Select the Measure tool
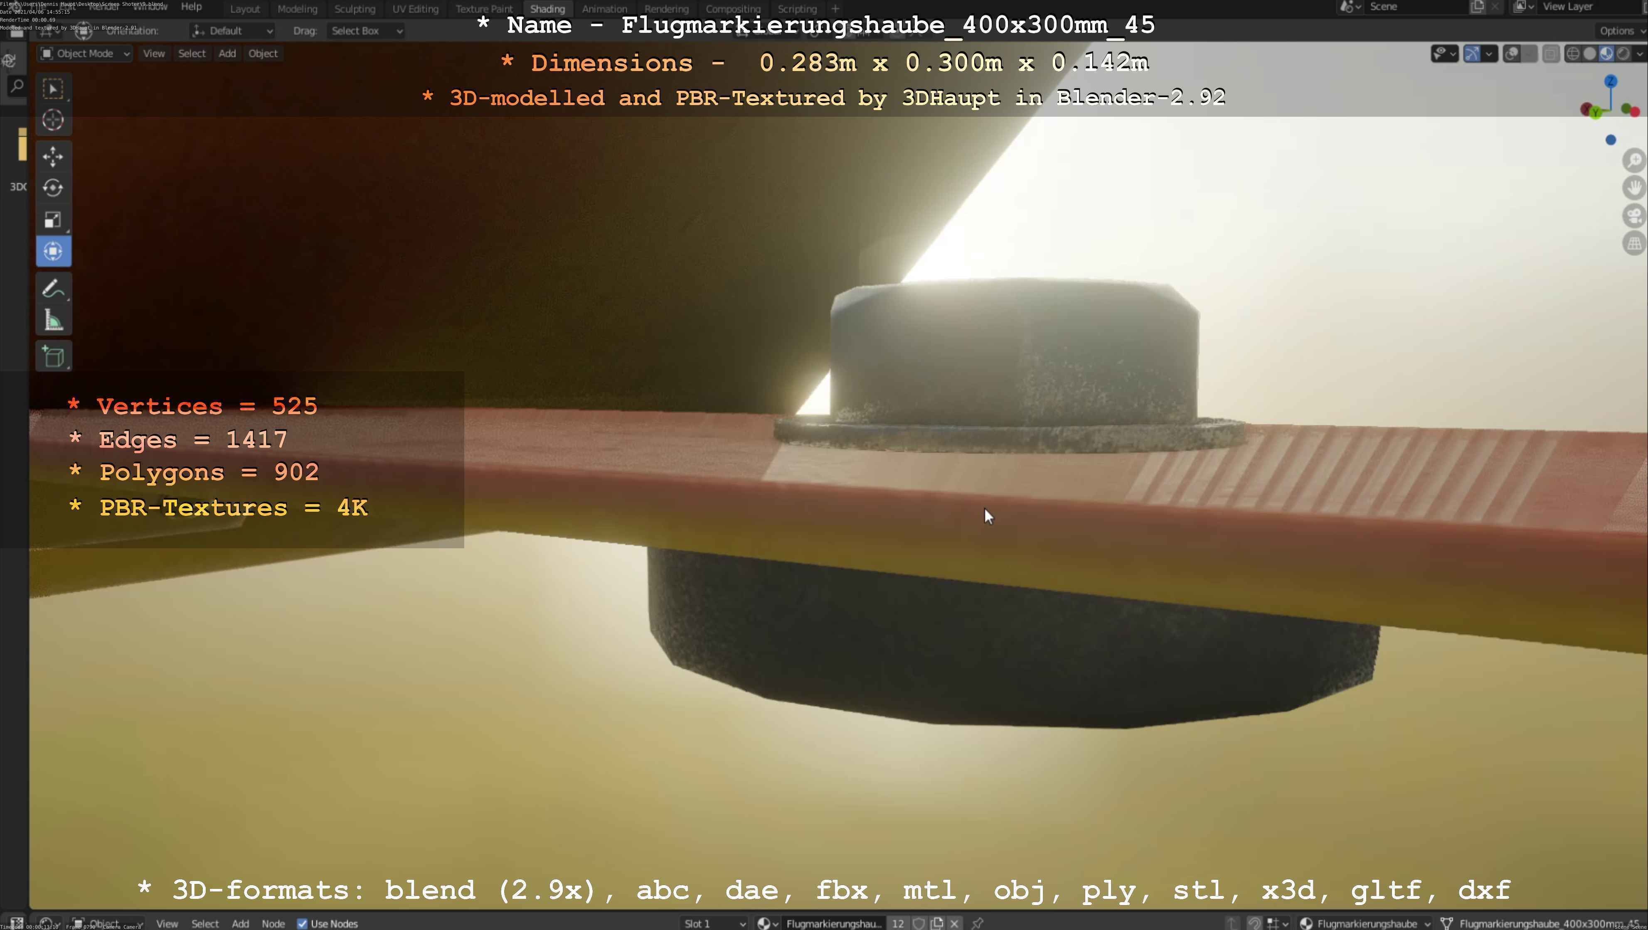The image size is (1648, 930). pyautogui.click(x=53, y=321)
